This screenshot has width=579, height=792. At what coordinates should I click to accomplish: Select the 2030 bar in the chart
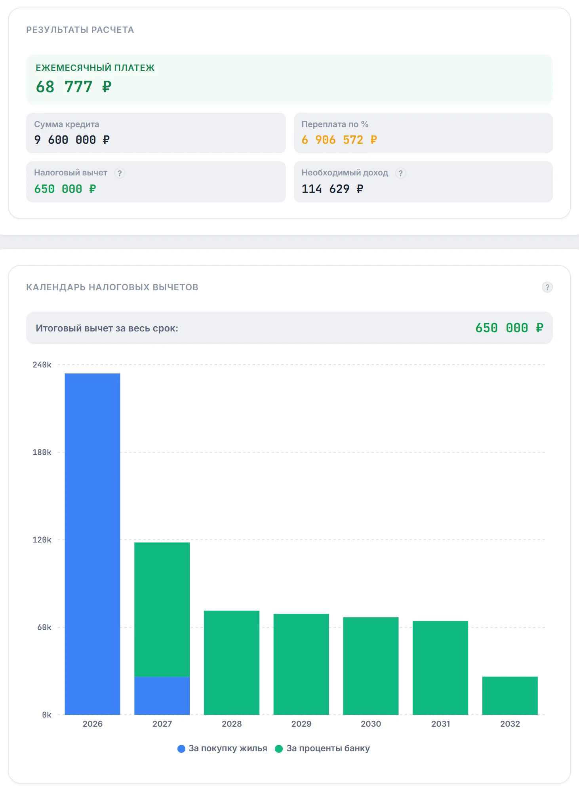point(371,666)
